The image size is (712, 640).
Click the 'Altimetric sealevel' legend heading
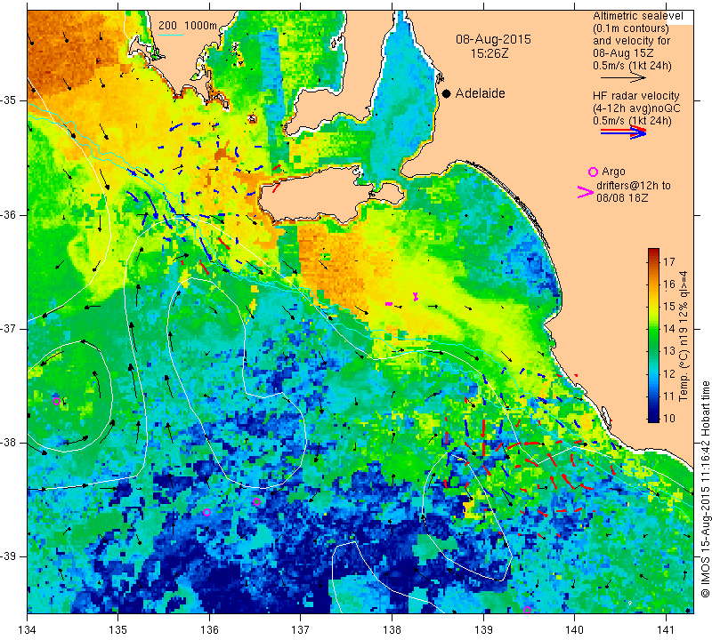click(637, 16)
